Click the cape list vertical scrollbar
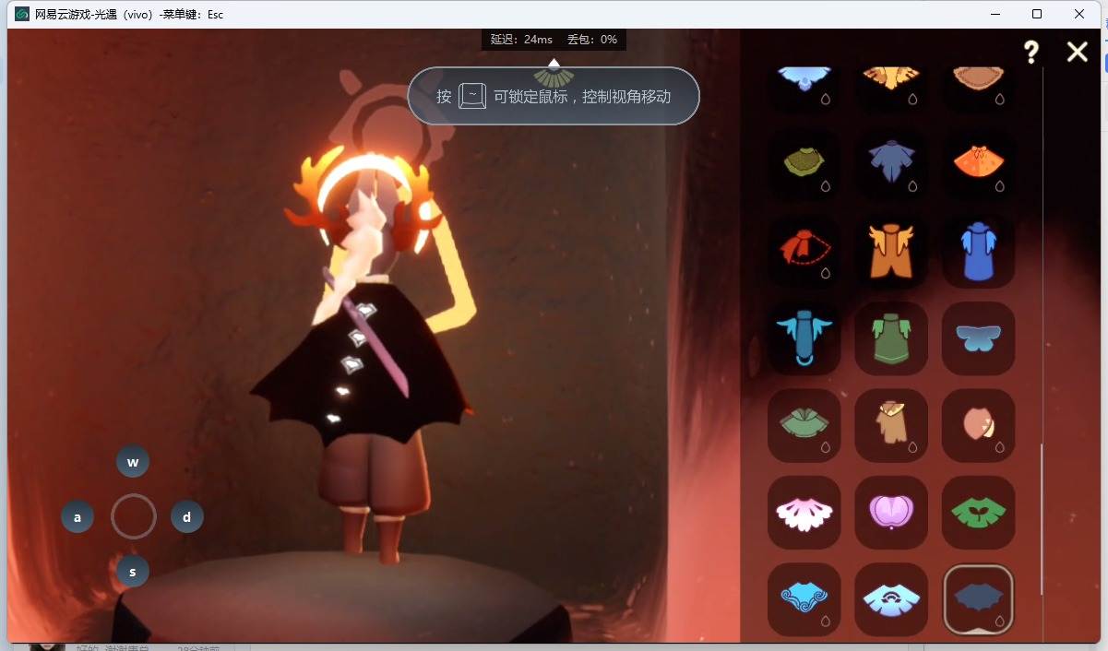This screenshot has height=651, width=1108. pyautogui.click(x=1042, y=518)
